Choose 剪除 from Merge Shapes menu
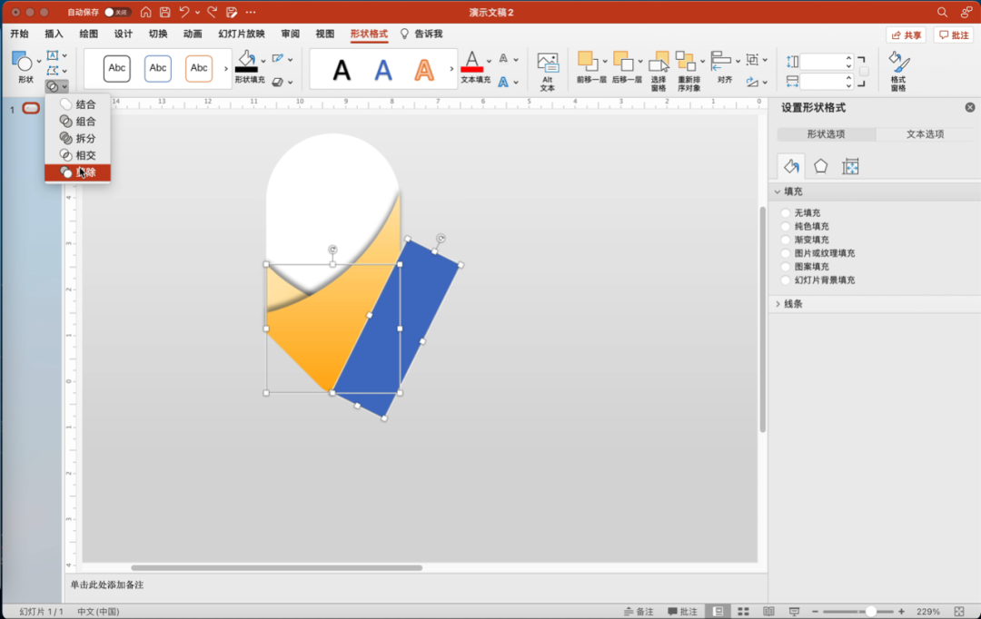The width and height of the screenshot is (981, 619). pyautogui.click(x=77, y=172)
